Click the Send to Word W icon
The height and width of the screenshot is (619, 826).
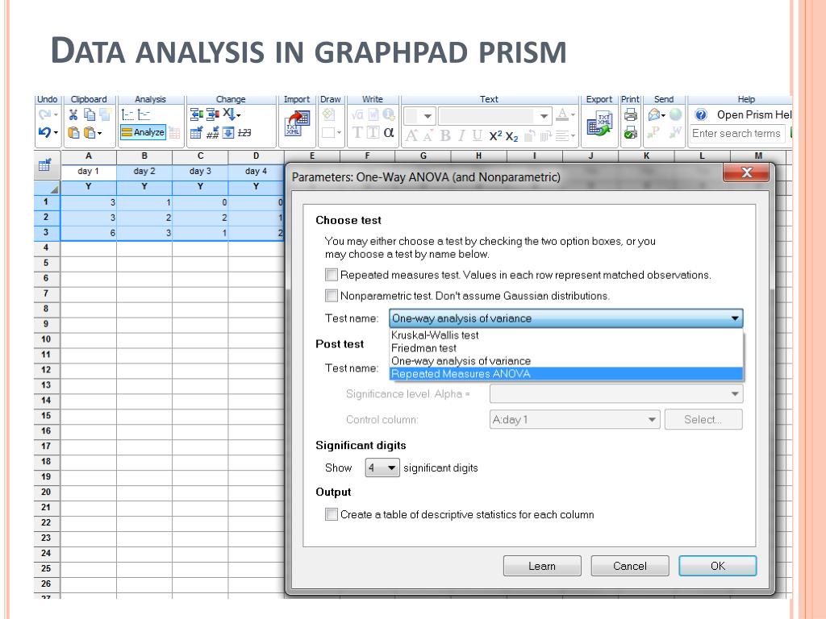pyautogui.click(x=675, y=133)
